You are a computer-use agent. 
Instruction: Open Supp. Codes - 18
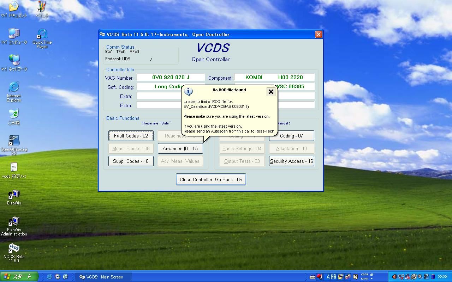(131, 161)
